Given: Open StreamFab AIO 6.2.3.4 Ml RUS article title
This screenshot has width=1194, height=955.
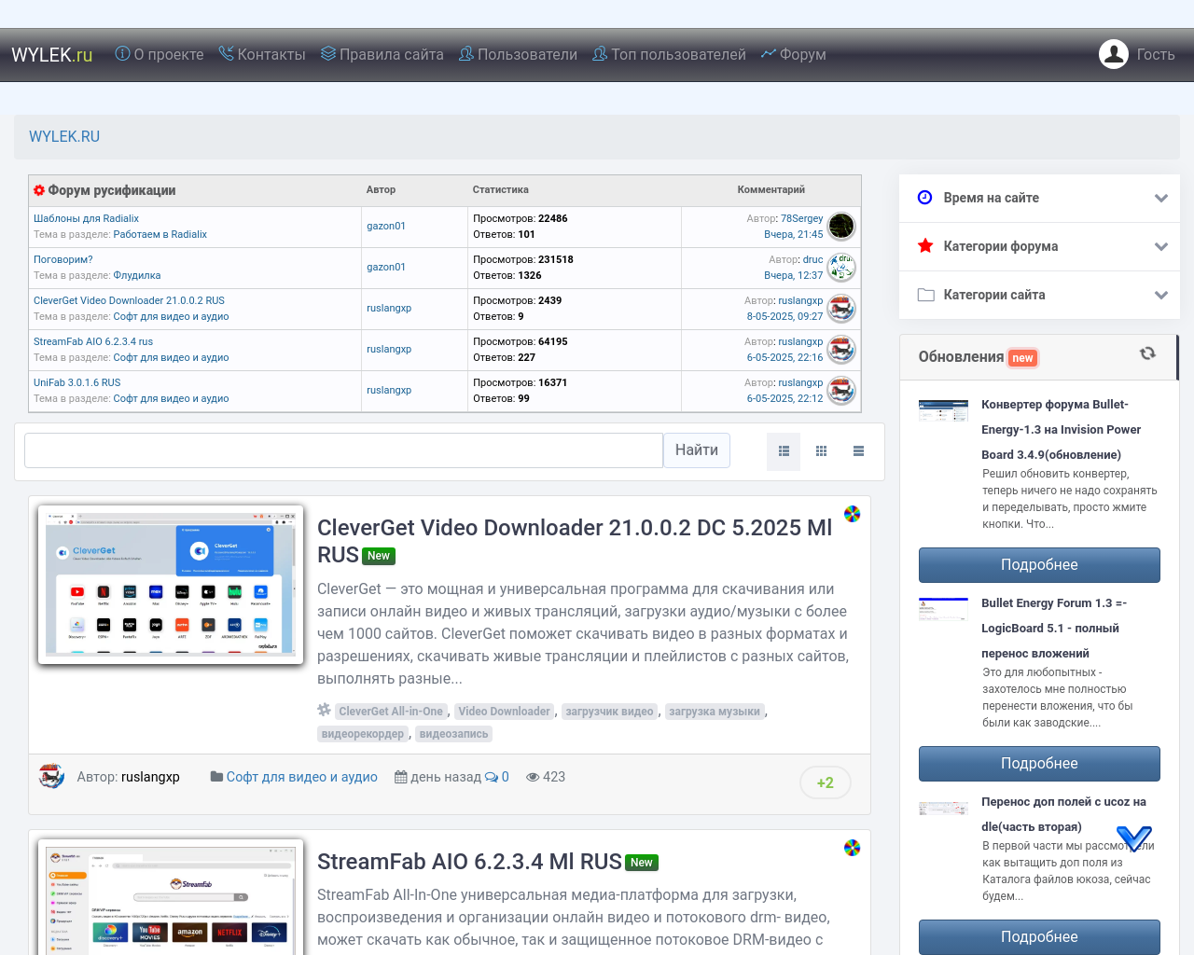Looking at the screenshot, I should coord(469,862).
